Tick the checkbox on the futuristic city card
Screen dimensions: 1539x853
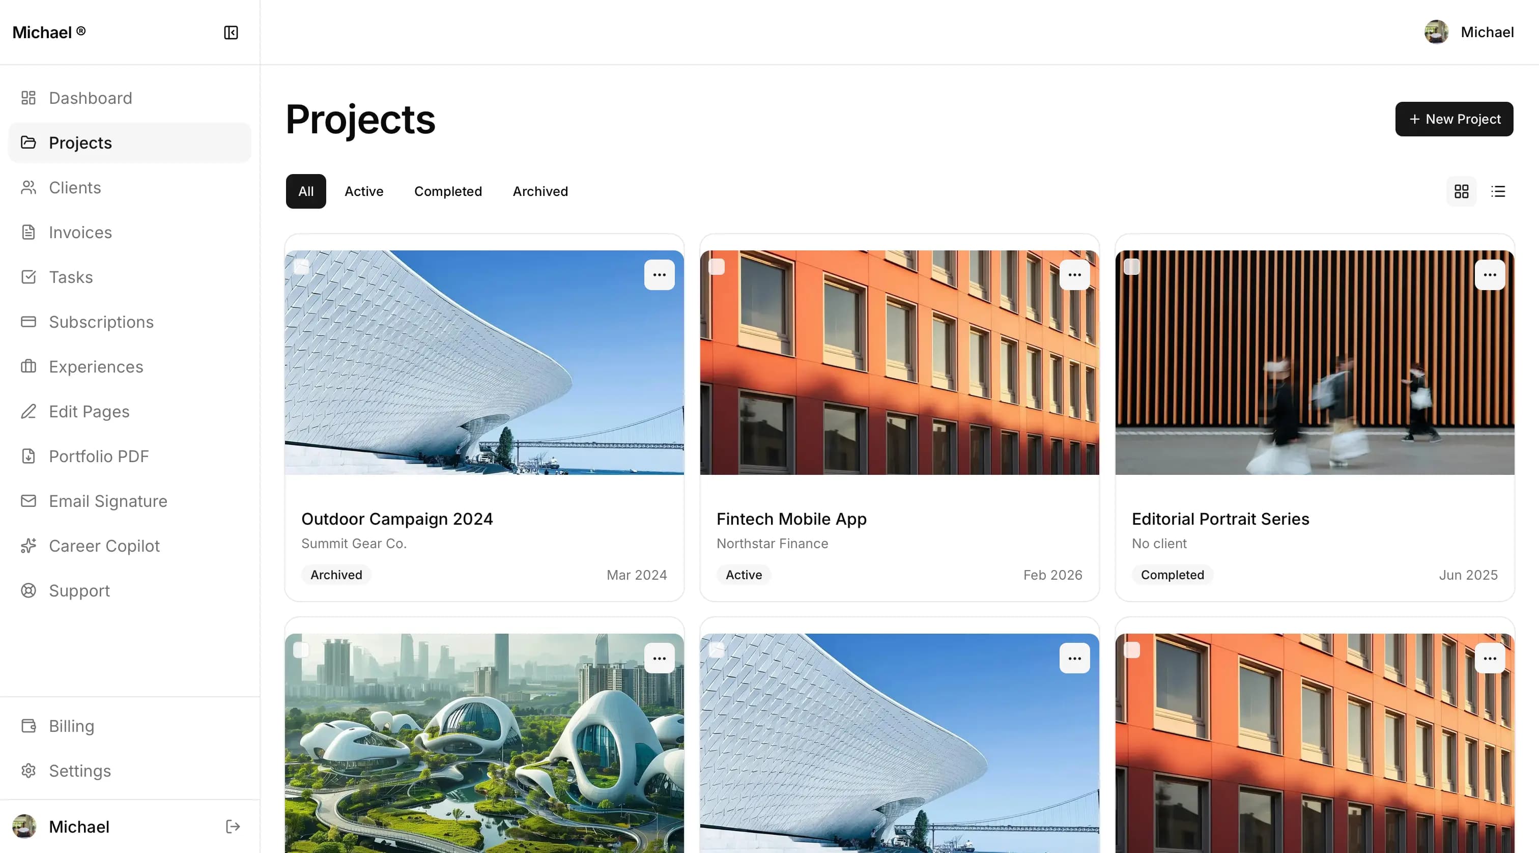301,650
